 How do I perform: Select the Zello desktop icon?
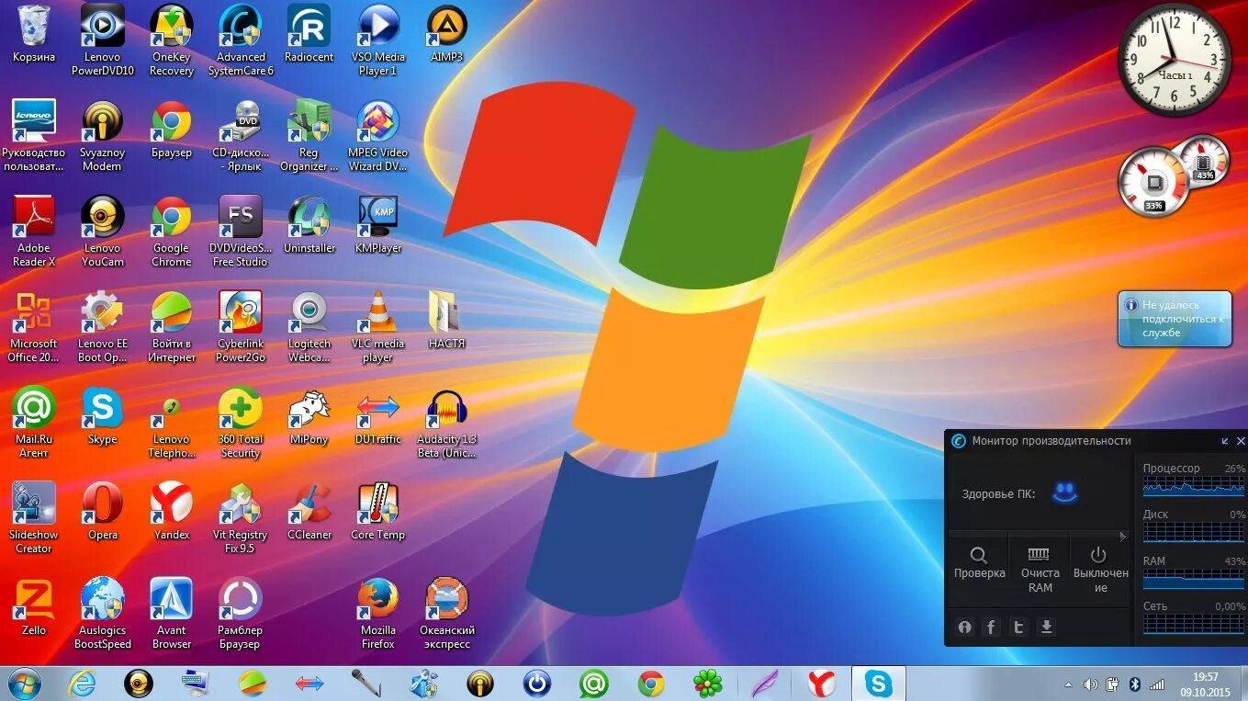[x=34, y=607]
